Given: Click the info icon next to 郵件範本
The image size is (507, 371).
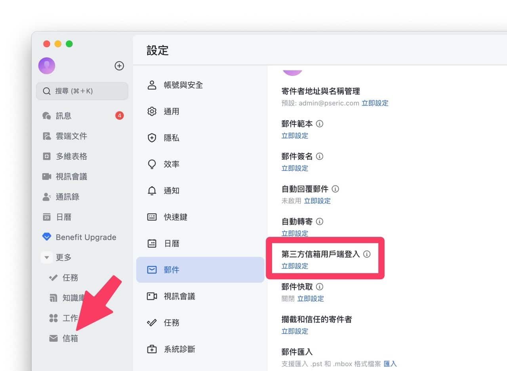Looking at the screenshot, I should pos(320,123).
